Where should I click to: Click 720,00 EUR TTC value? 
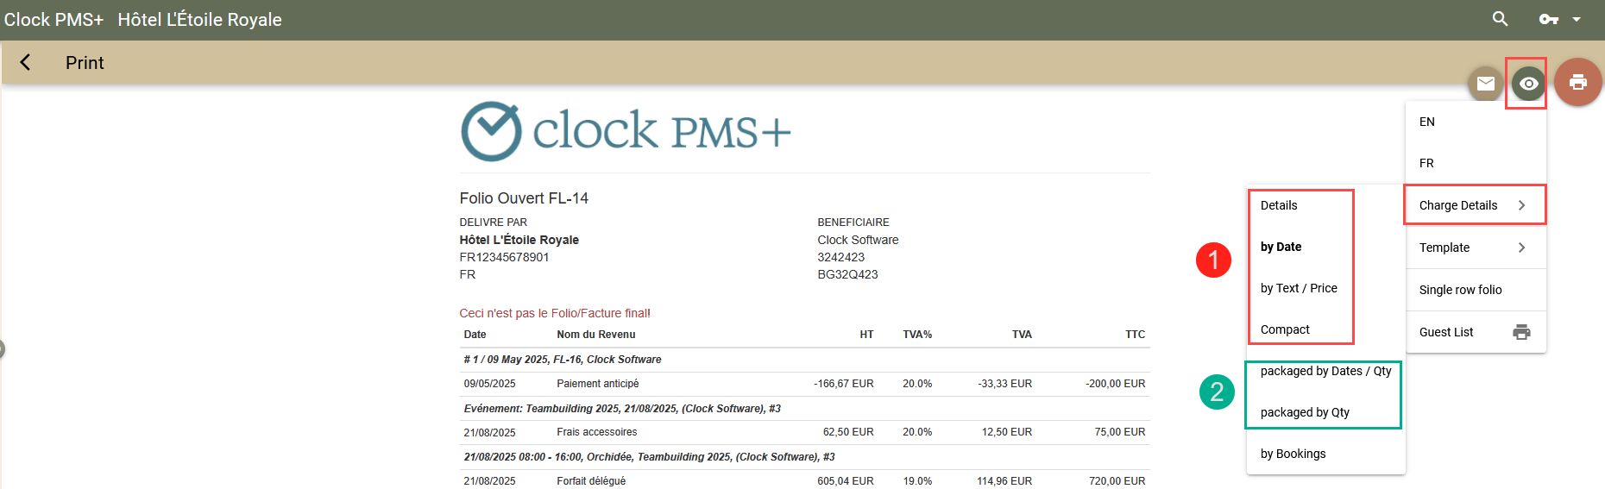tap(1117, 481)
